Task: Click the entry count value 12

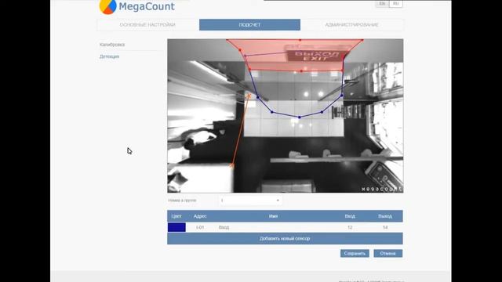Action: (x=350, y=227)
